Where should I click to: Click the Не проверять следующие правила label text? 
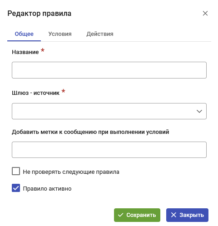click(x=71, y=172)
